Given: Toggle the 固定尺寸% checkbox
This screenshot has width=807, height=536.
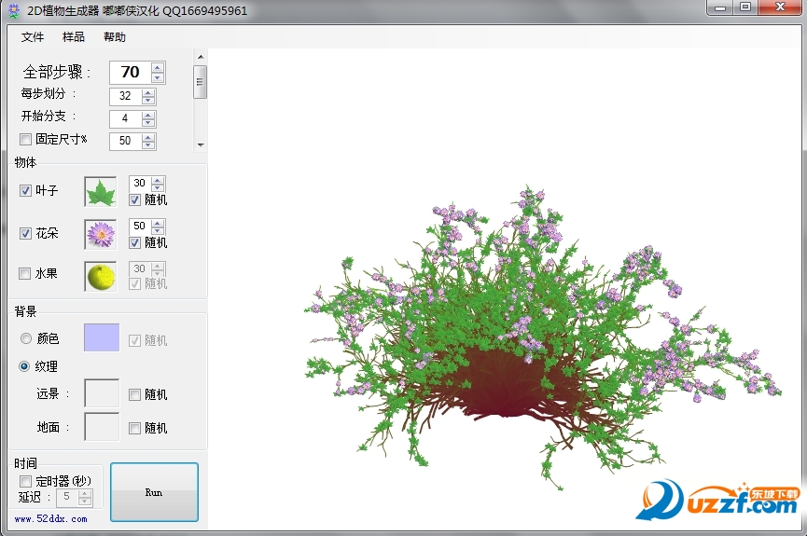Looking at the screenshot, I should click(25, 139).
